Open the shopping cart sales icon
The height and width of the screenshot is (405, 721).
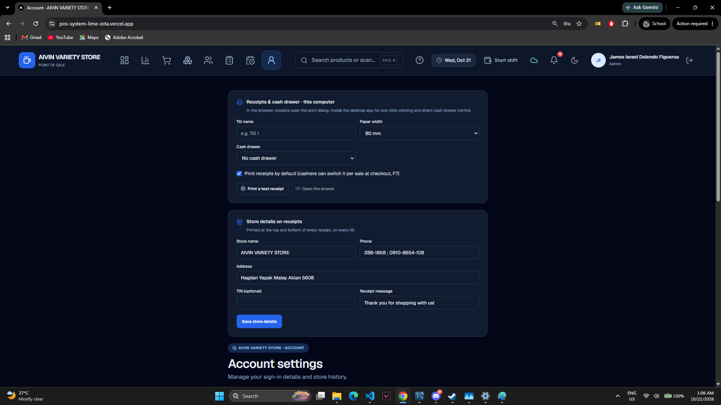coord(166,60)
